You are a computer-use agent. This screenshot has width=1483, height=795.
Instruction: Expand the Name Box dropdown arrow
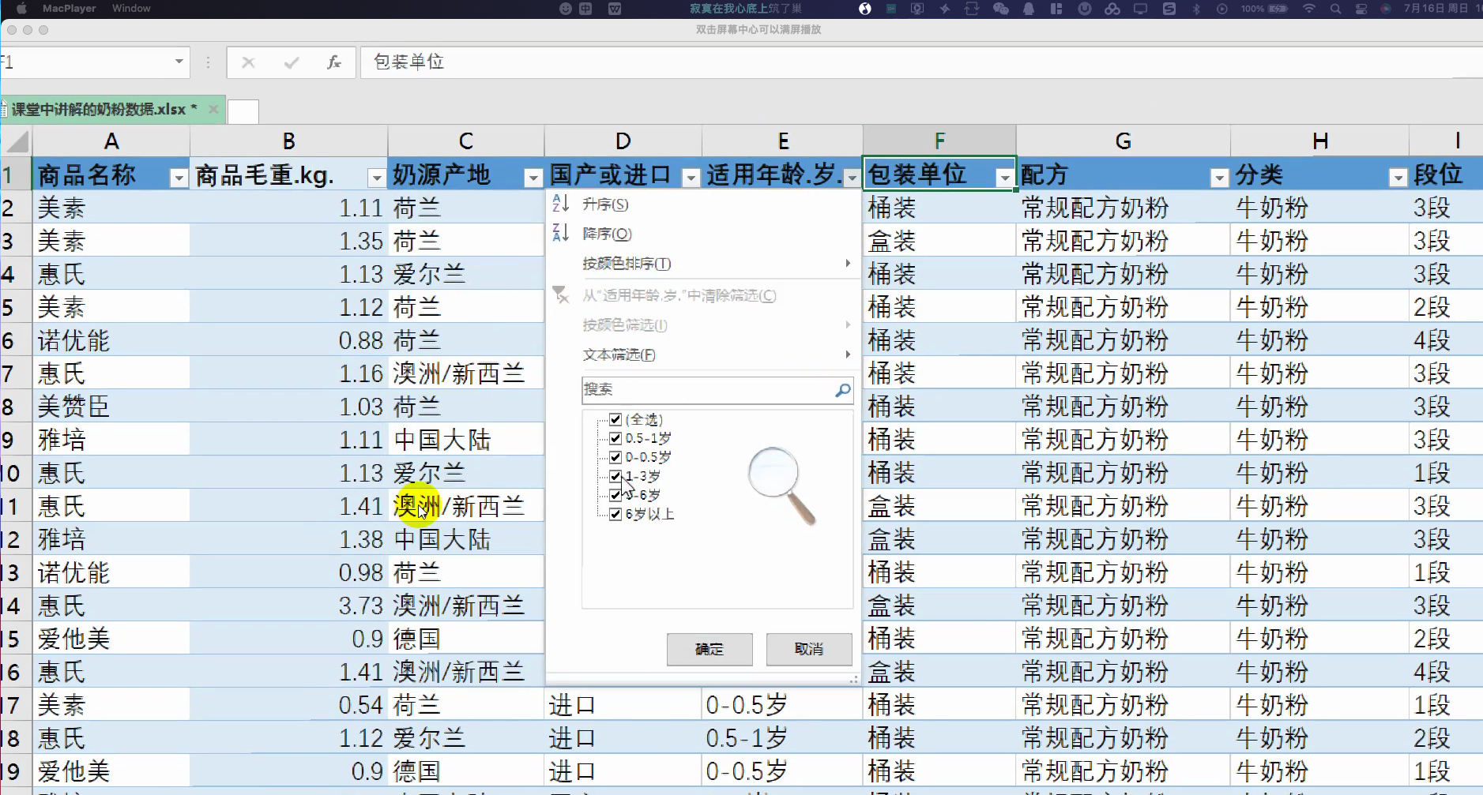tap(179, 62)
